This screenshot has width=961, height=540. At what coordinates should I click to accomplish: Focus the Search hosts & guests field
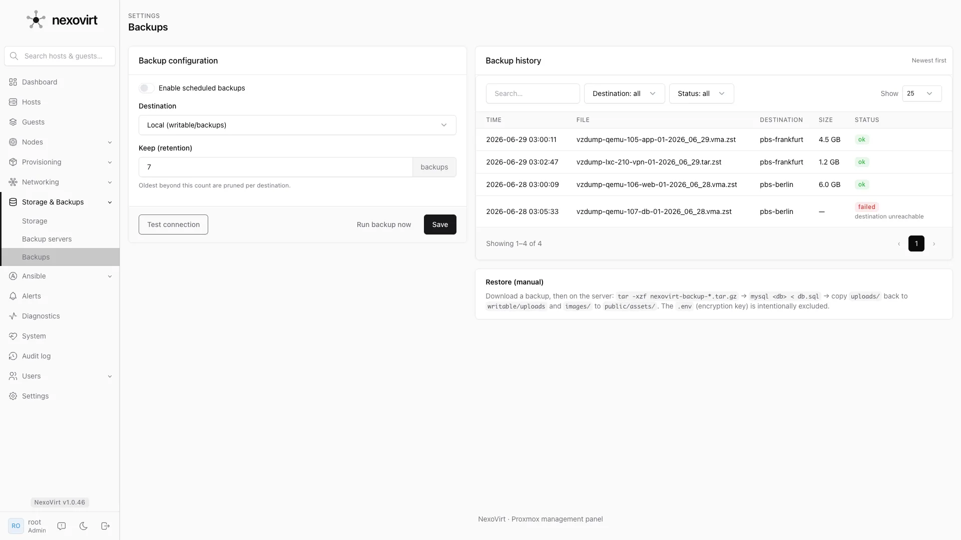(60, 56)
